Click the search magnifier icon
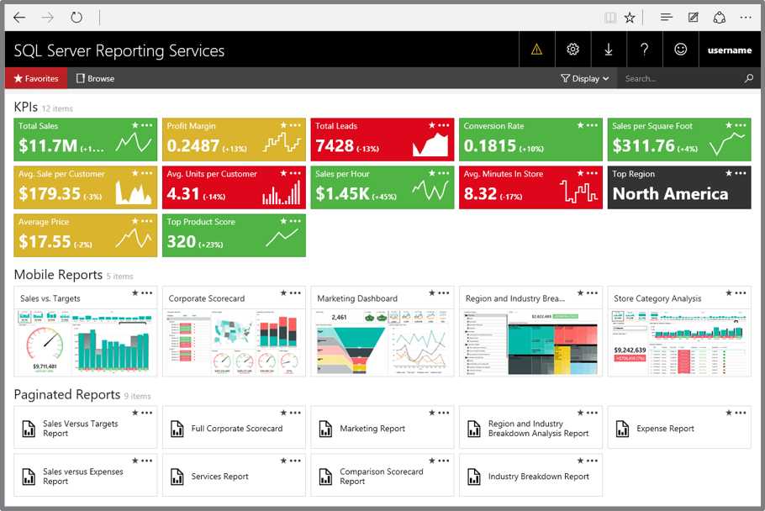The width and height of the screenshot is (765, 511). coord(748,78)
